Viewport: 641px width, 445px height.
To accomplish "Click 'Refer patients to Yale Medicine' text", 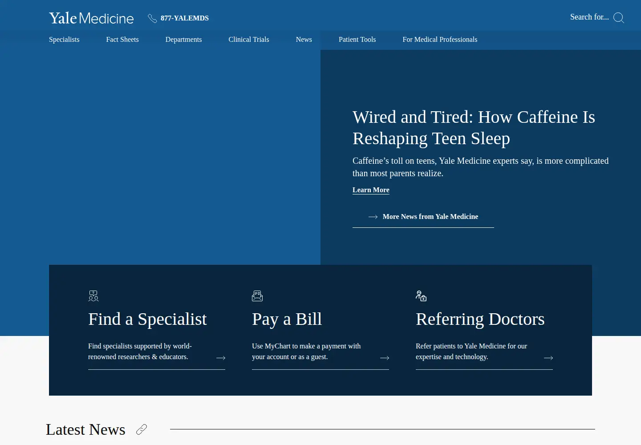I will [x=471, y=352].
